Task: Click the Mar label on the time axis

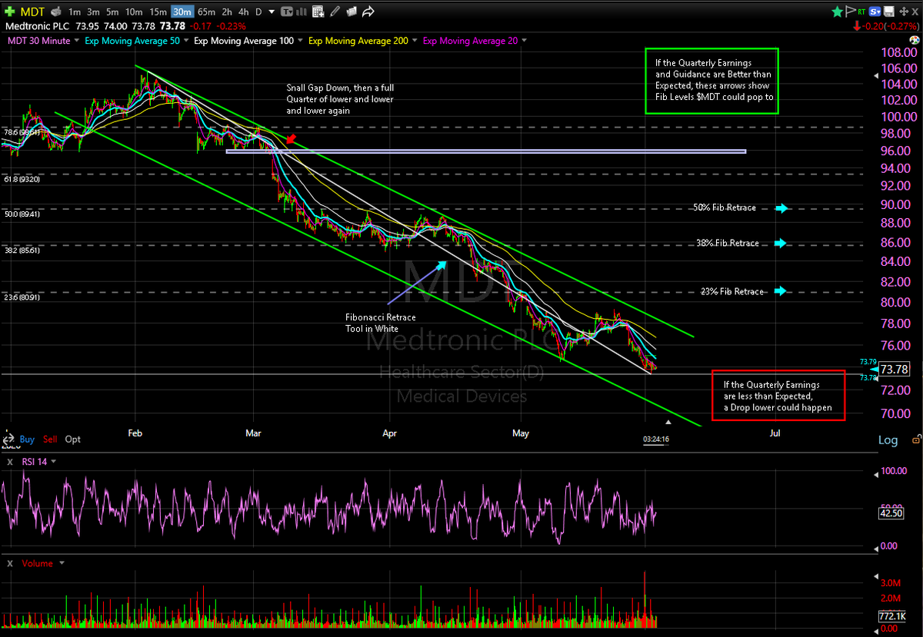Action: click(x=253, y=433)
